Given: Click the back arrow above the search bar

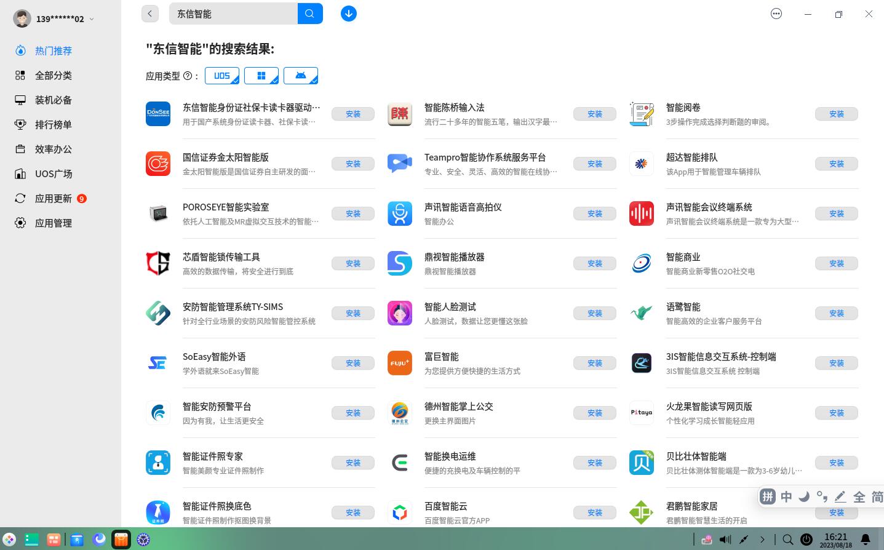Looking at the screenshot, I should pos(150,13).
